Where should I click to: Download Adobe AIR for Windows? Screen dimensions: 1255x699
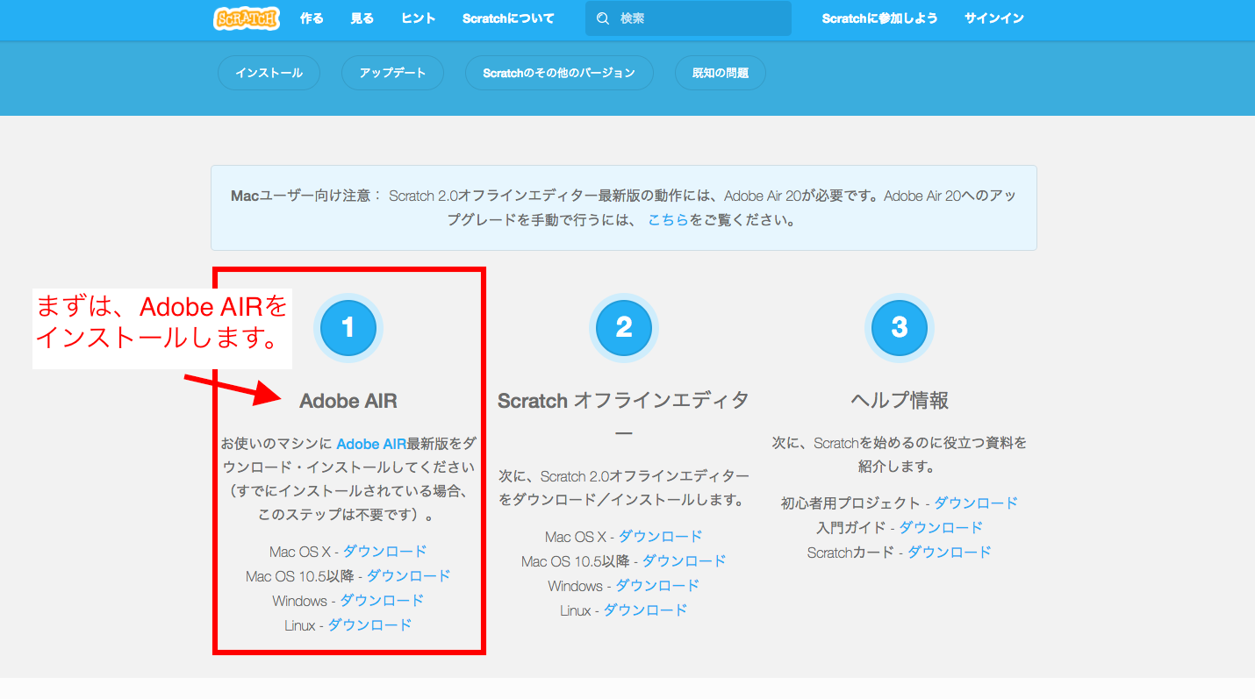382,601
